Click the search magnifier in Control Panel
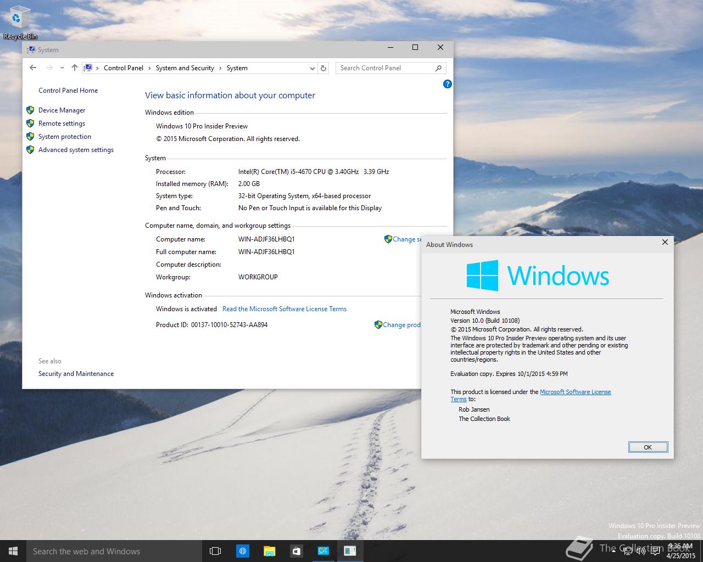703x562 pixels. tap(438, 68)
